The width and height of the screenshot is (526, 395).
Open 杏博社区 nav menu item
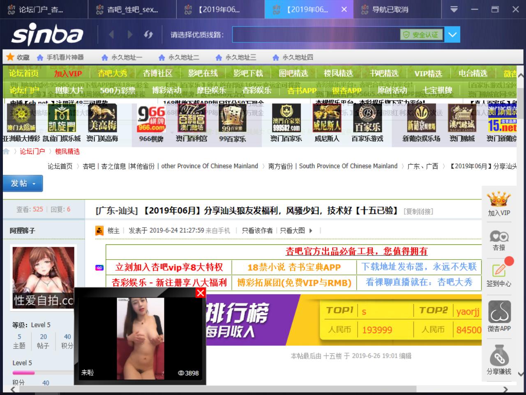[157, 73]
